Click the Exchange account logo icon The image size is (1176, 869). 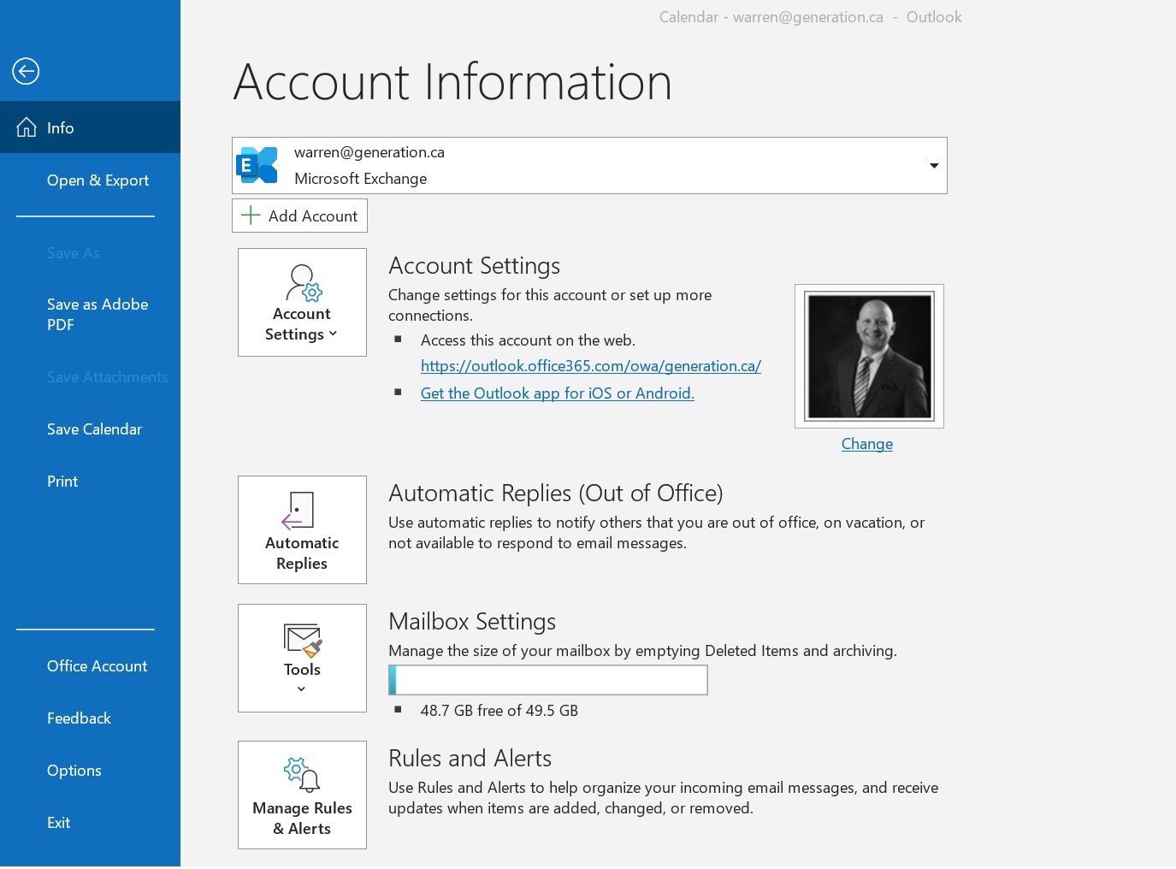click(257, 165)
